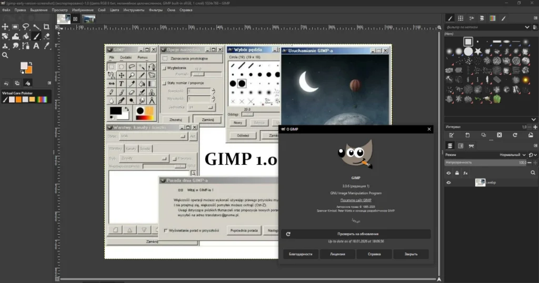
Task: Toggle visibility eye of the .webp layer
Action: pyautogui.click(x=448, y=183)
